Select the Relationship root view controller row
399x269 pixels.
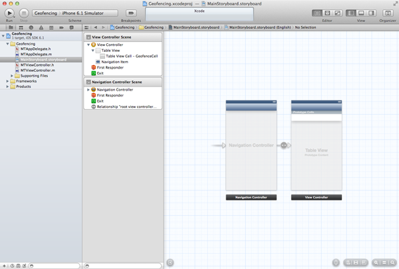(x=124, y=107)
